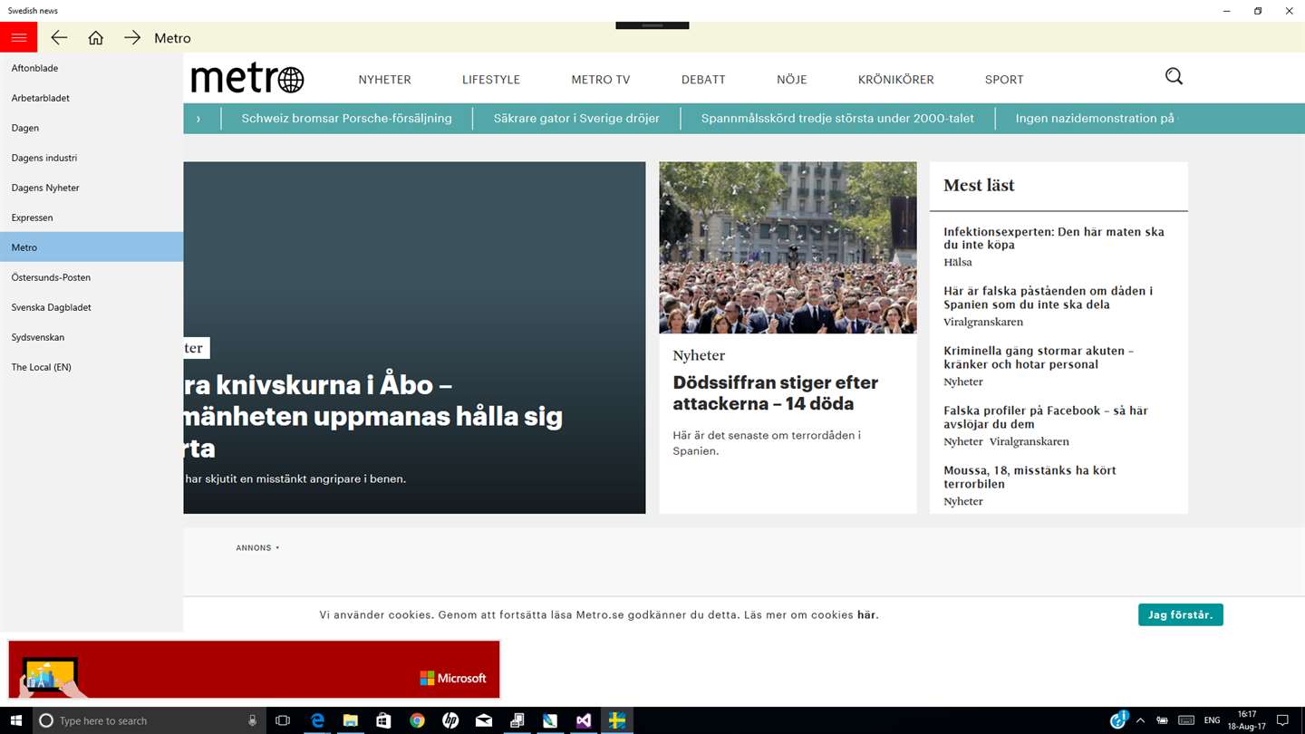Viewport: 1305px width, 734px height.
Task: Click Microsoft banner advertisement
Action: [x=255, y=670]
